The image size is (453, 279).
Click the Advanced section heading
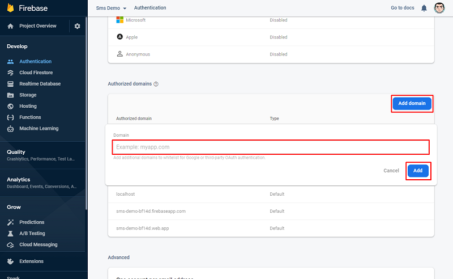click(x=119, y=257)
